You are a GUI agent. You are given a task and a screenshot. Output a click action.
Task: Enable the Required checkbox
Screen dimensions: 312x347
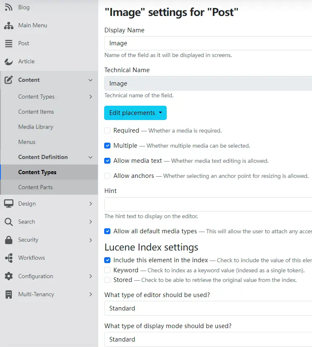(107, 130)
